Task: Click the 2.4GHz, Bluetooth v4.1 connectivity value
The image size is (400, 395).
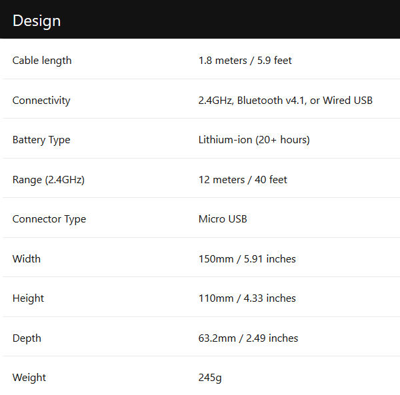Action: pyautogui.click(x=285, y=101)
